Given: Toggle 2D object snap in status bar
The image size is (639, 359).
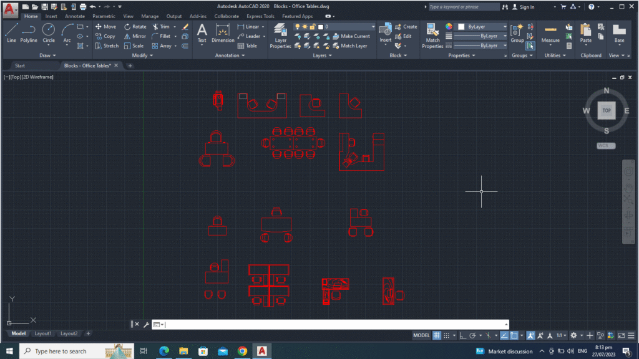Looking at the screenshot, I should click(x=514, y=335).
